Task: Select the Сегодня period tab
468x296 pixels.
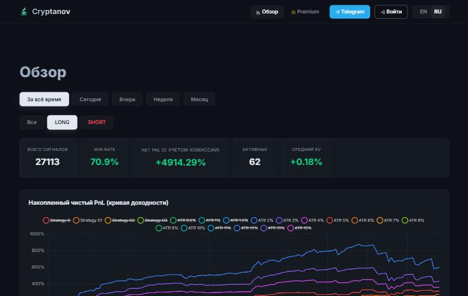Action: click(90, 99)
